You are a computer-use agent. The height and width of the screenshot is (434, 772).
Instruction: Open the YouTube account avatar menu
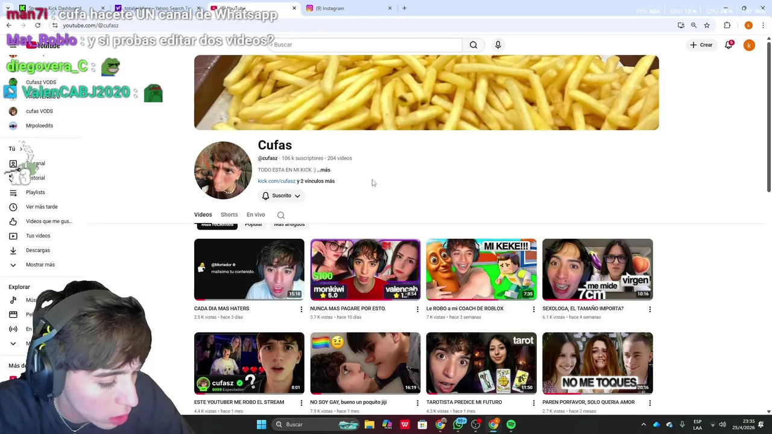tap(749, 45)
